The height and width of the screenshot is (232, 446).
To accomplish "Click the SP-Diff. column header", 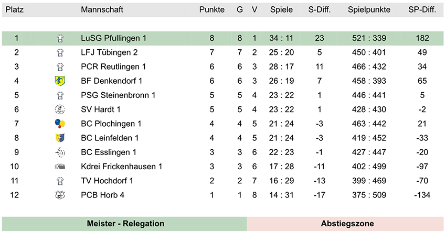I will 422,9.
